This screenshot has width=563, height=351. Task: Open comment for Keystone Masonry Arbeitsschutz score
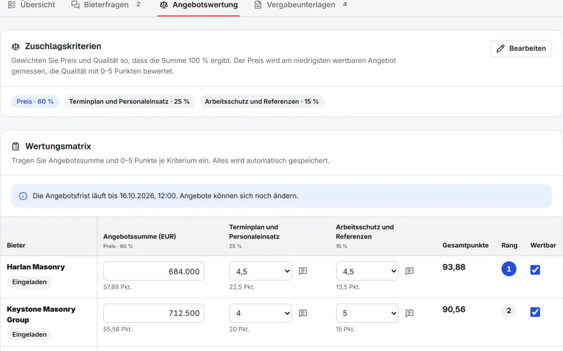point(409,313)
